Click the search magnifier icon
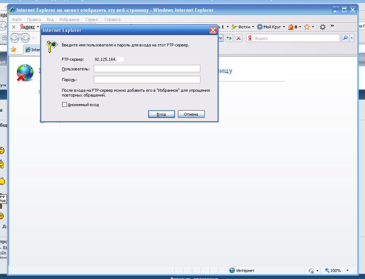Screen dimensions: 365x279 click(345, 38)
